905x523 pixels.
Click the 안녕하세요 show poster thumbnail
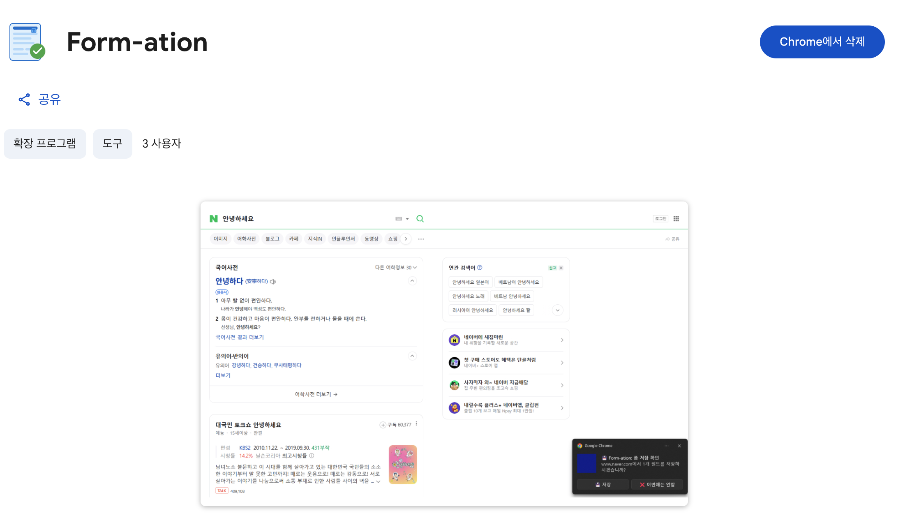(402, 465)
